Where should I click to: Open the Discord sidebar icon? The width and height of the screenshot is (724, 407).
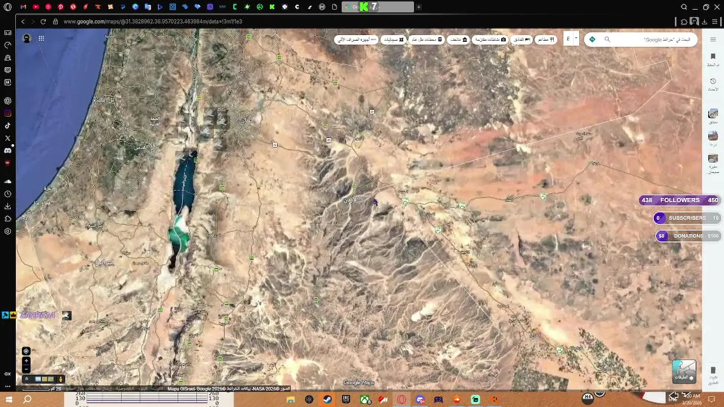click(8, 150)
